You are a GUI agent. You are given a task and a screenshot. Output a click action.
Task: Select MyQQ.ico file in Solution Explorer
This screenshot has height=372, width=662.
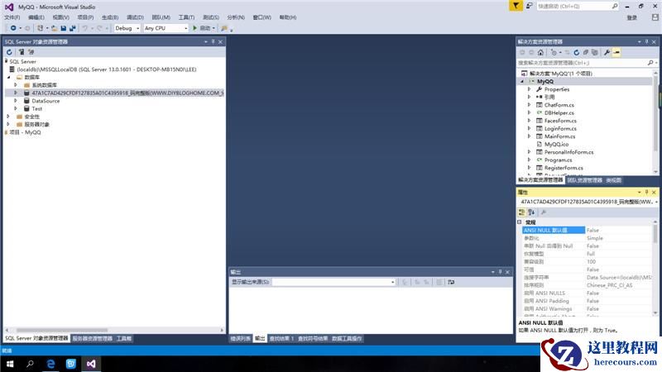(556, 144)
